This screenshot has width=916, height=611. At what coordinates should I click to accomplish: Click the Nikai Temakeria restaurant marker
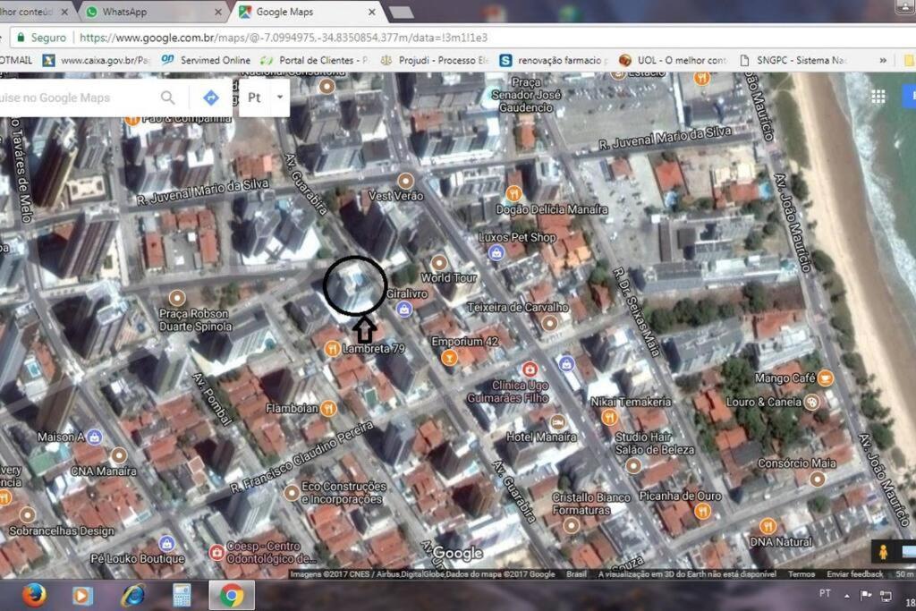click(609, 417)
